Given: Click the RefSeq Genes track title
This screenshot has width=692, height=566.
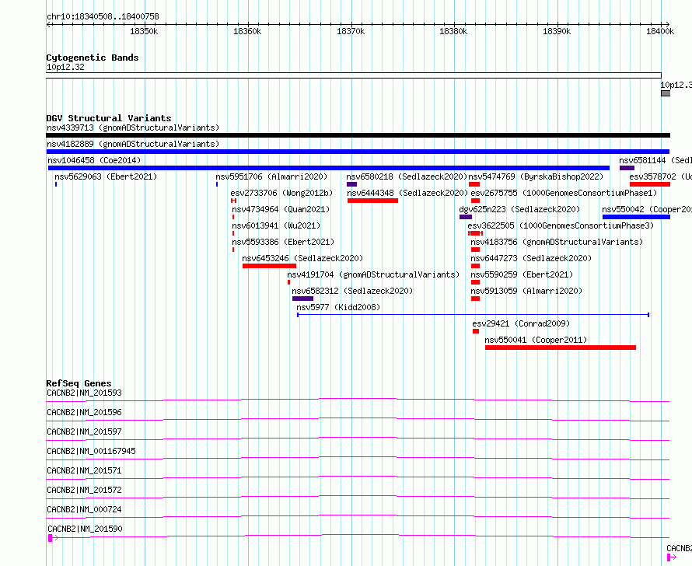Looking at the screenshot, I should click(79, 383).
